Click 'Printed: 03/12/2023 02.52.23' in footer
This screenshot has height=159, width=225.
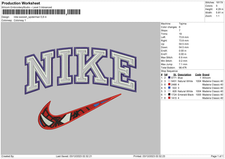click(x=149, y=156)
